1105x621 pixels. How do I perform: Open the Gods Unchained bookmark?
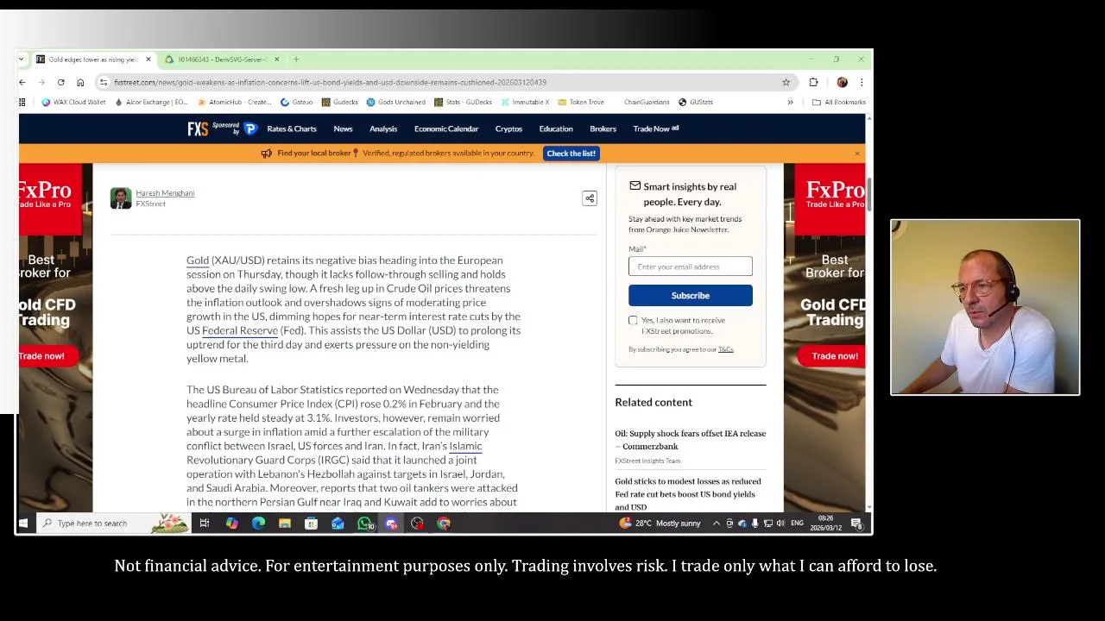pyautogui.click(x=396, y=102)
